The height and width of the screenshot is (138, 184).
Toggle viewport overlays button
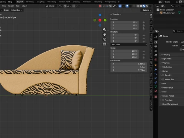point(127,6)
